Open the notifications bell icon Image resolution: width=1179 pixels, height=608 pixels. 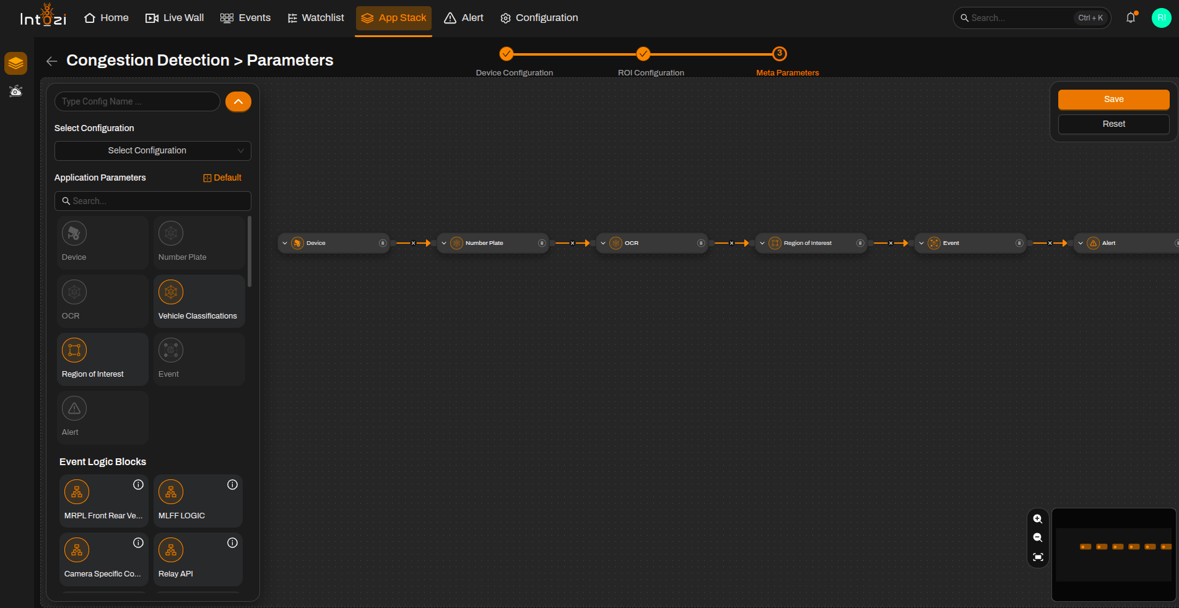[x=1131, y=18]
